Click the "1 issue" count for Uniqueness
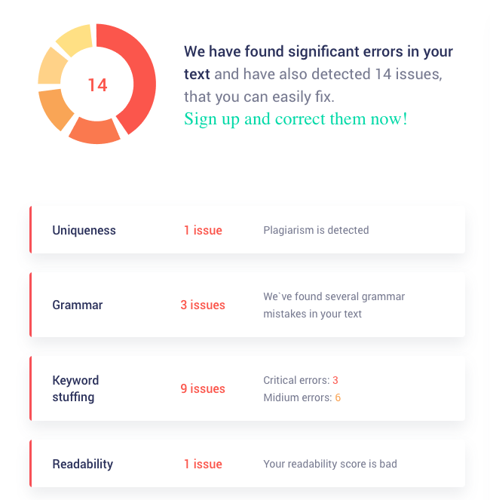Screen dimensions: 490x500 [x=203, y=230]
